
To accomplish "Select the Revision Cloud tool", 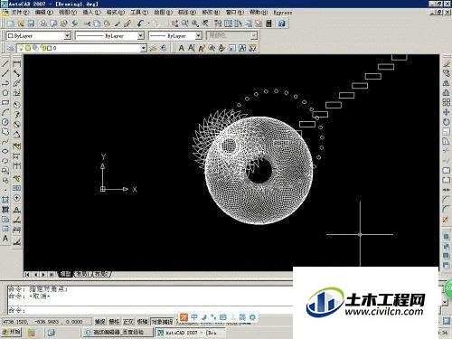I will [5, 132].
